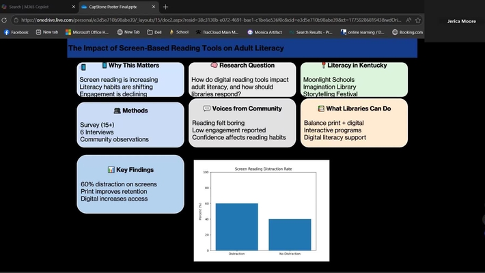
Task: Toggle the read aloud icon in address bar
Action: tap(408, 20)
